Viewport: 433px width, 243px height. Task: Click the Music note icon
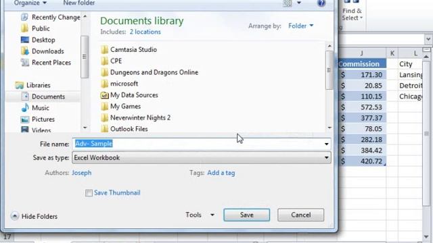[25, 108]
